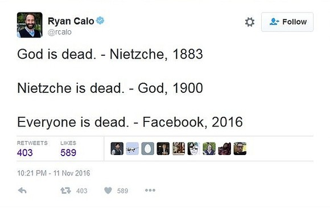Click the Follow button

(x=287, y=22)
